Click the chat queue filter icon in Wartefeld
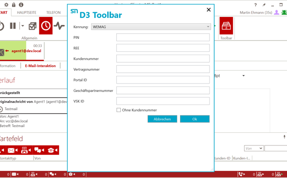The height and width of the screenshot is (178, 287). 39,150
